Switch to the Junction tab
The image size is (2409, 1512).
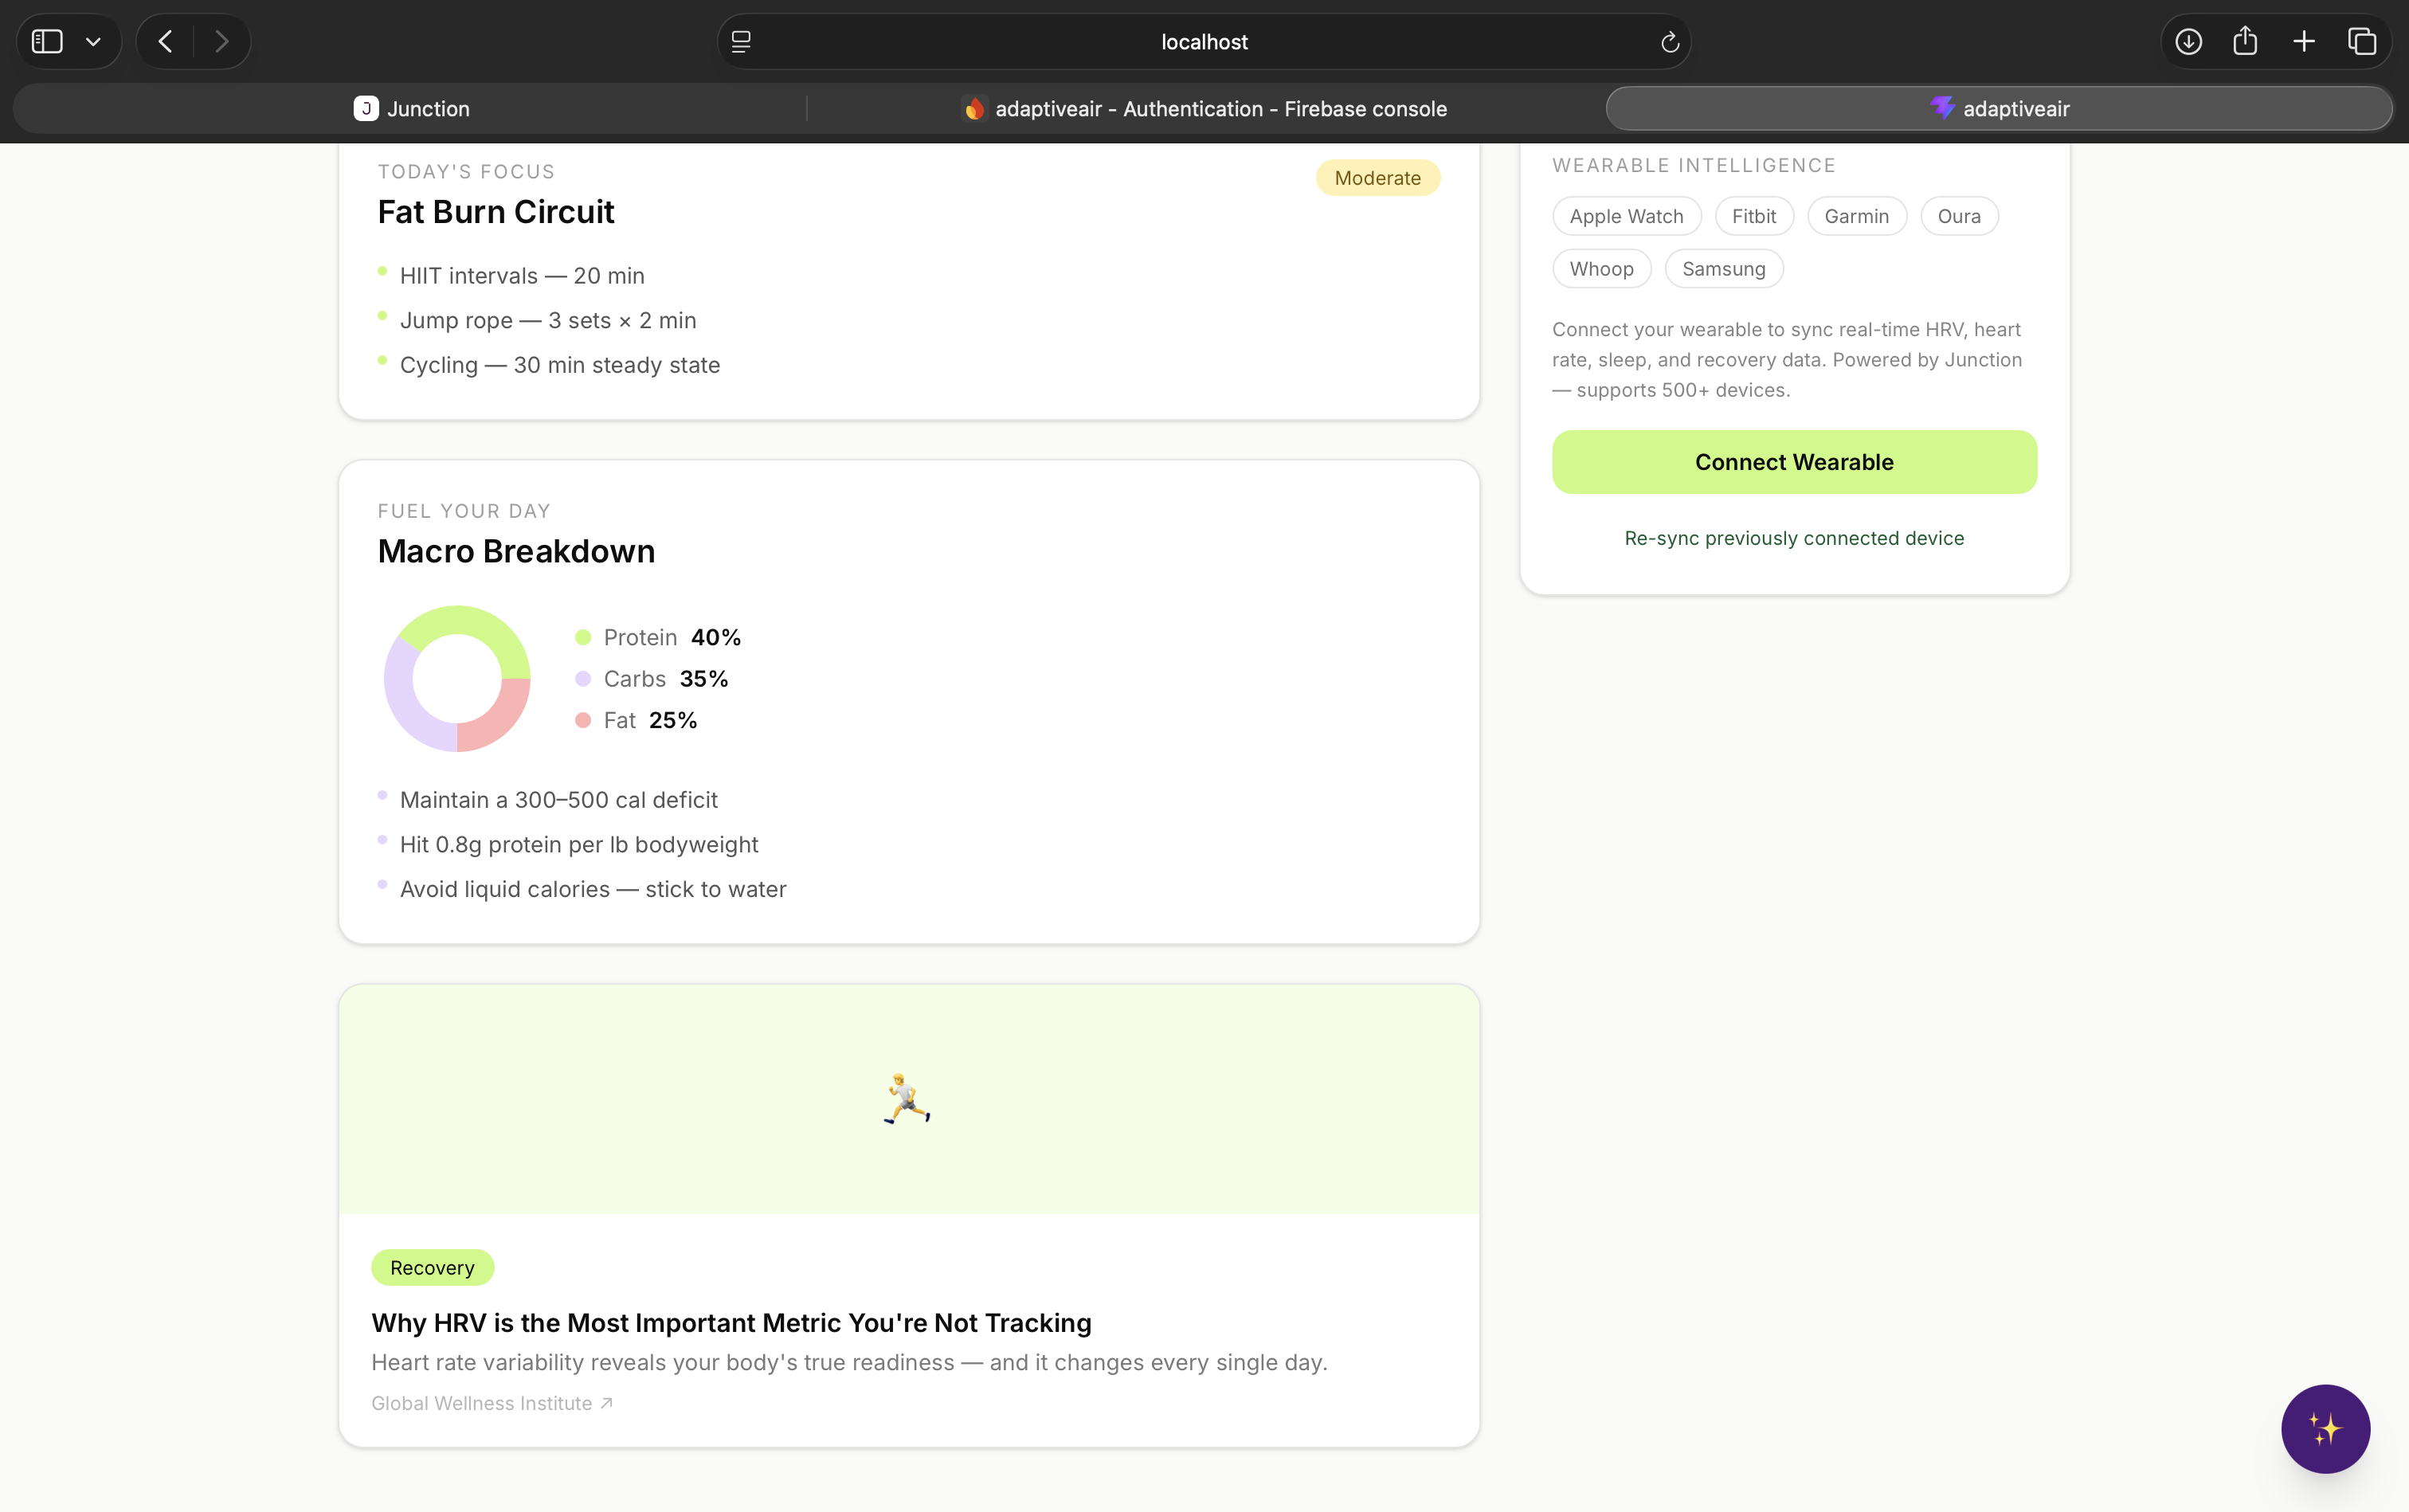(411, 109)
